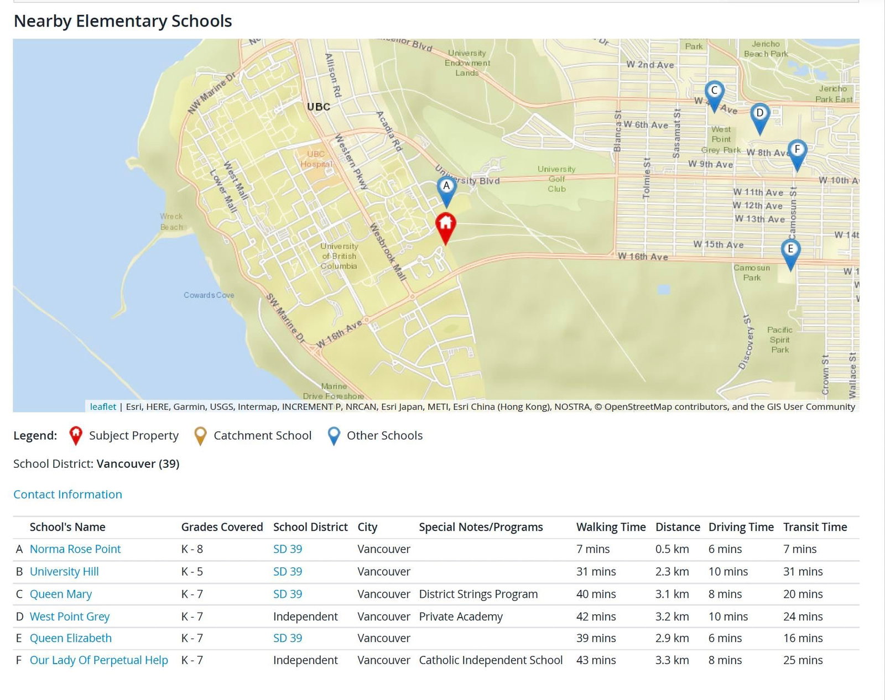The height and width of the screenshot is (700, 885).
Task: Click map marker E for Queen Elizabeth
Action: coord(790,250)
